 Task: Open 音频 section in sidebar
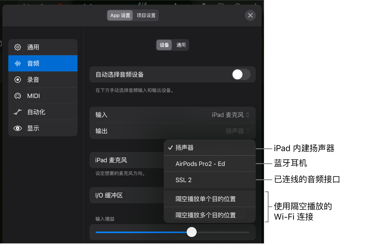click(x=43, y=63)
